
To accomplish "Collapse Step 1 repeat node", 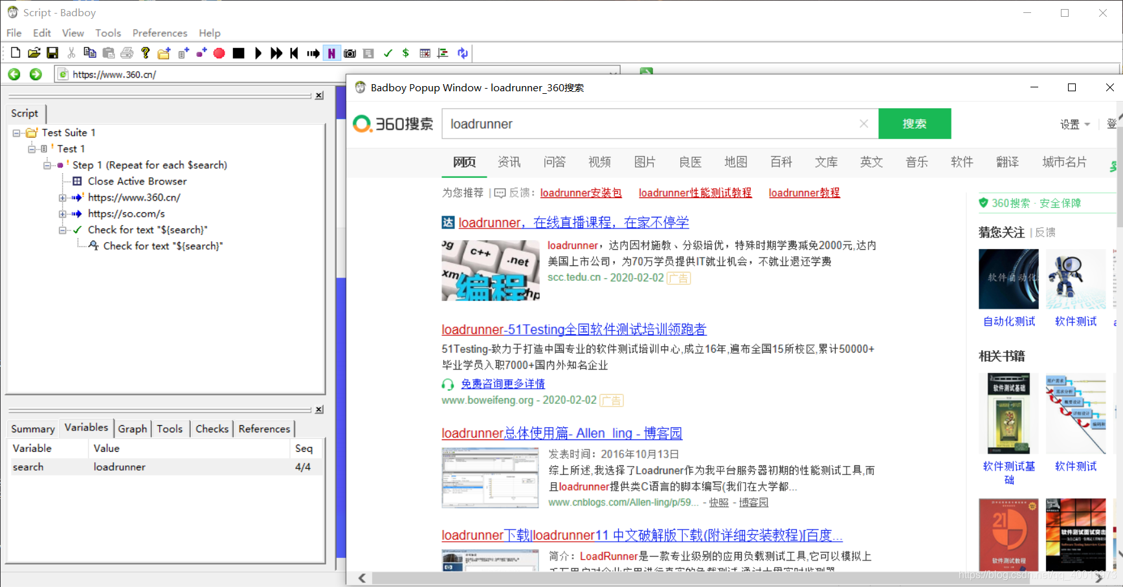I will (x=47, y=165).
